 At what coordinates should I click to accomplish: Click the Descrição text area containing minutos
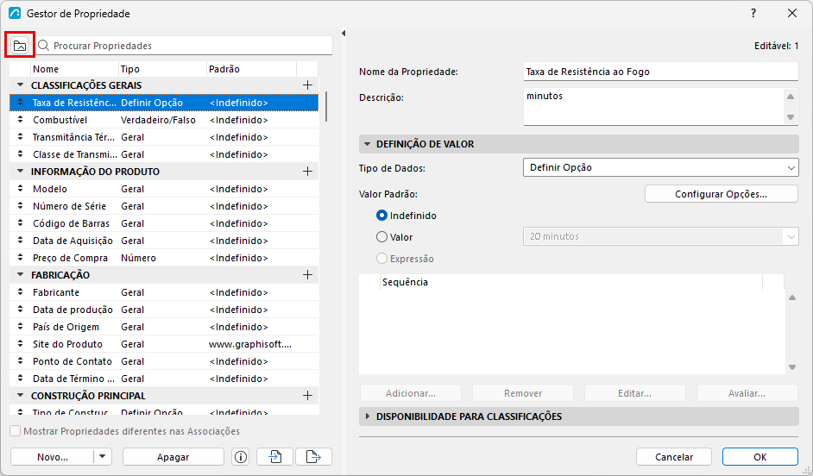coord(653,107)
